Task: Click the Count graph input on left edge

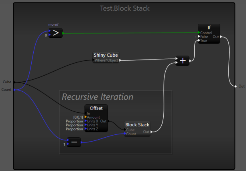Action: (x=7, y=89)
